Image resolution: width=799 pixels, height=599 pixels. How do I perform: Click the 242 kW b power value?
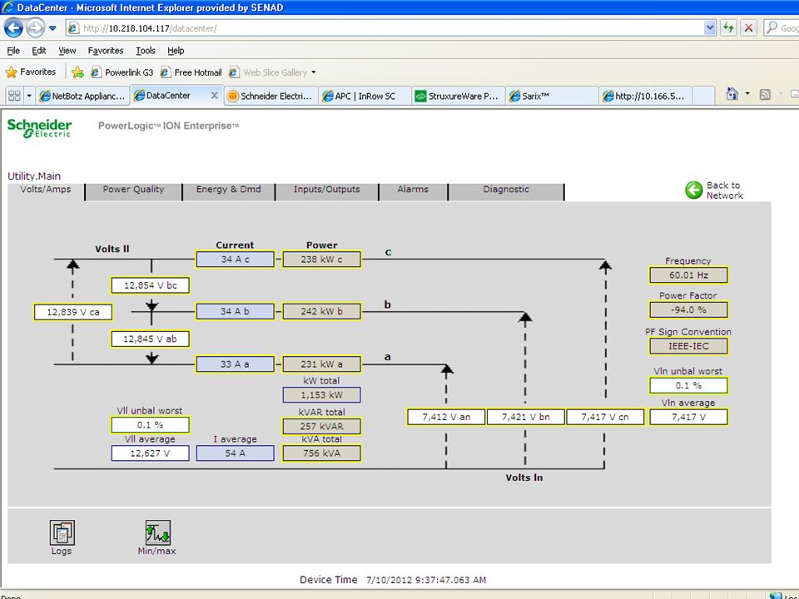tap(321, 311)
